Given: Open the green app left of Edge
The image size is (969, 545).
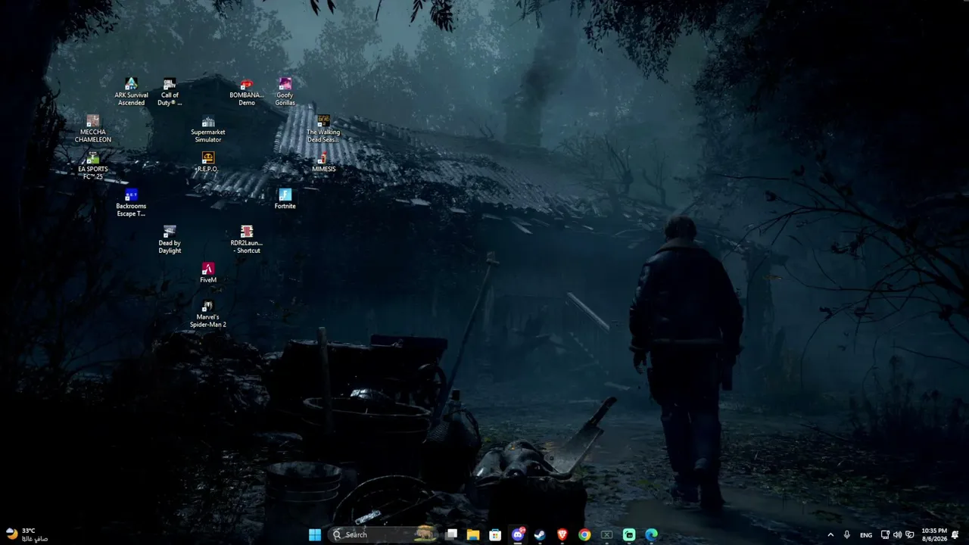Looking at the screenshot, I should (629, 534).
